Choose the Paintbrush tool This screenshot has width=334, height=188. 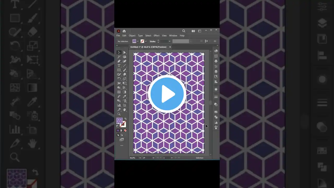(x=125, y=70)
